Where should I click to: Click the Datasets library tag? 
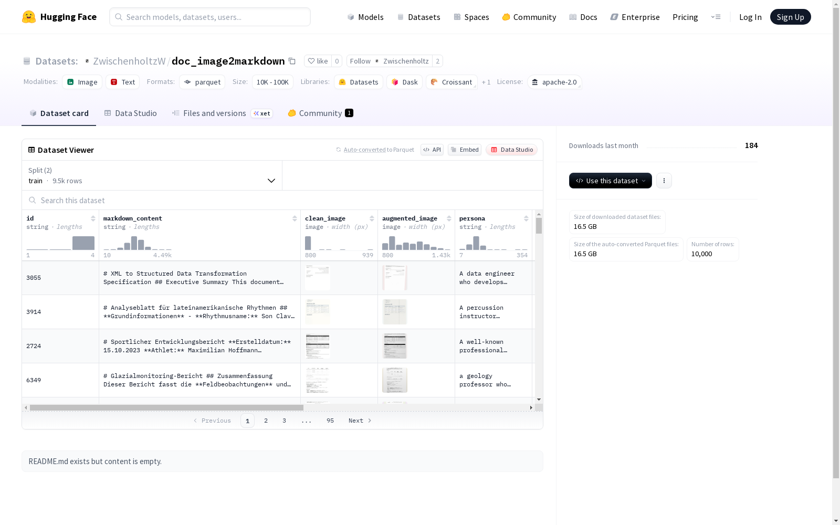tap(359, 82)
